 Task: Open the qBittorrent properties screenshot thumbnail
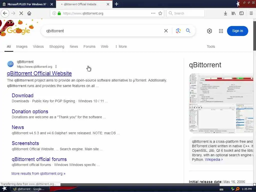pyautogui.click(x=221, y=88)
